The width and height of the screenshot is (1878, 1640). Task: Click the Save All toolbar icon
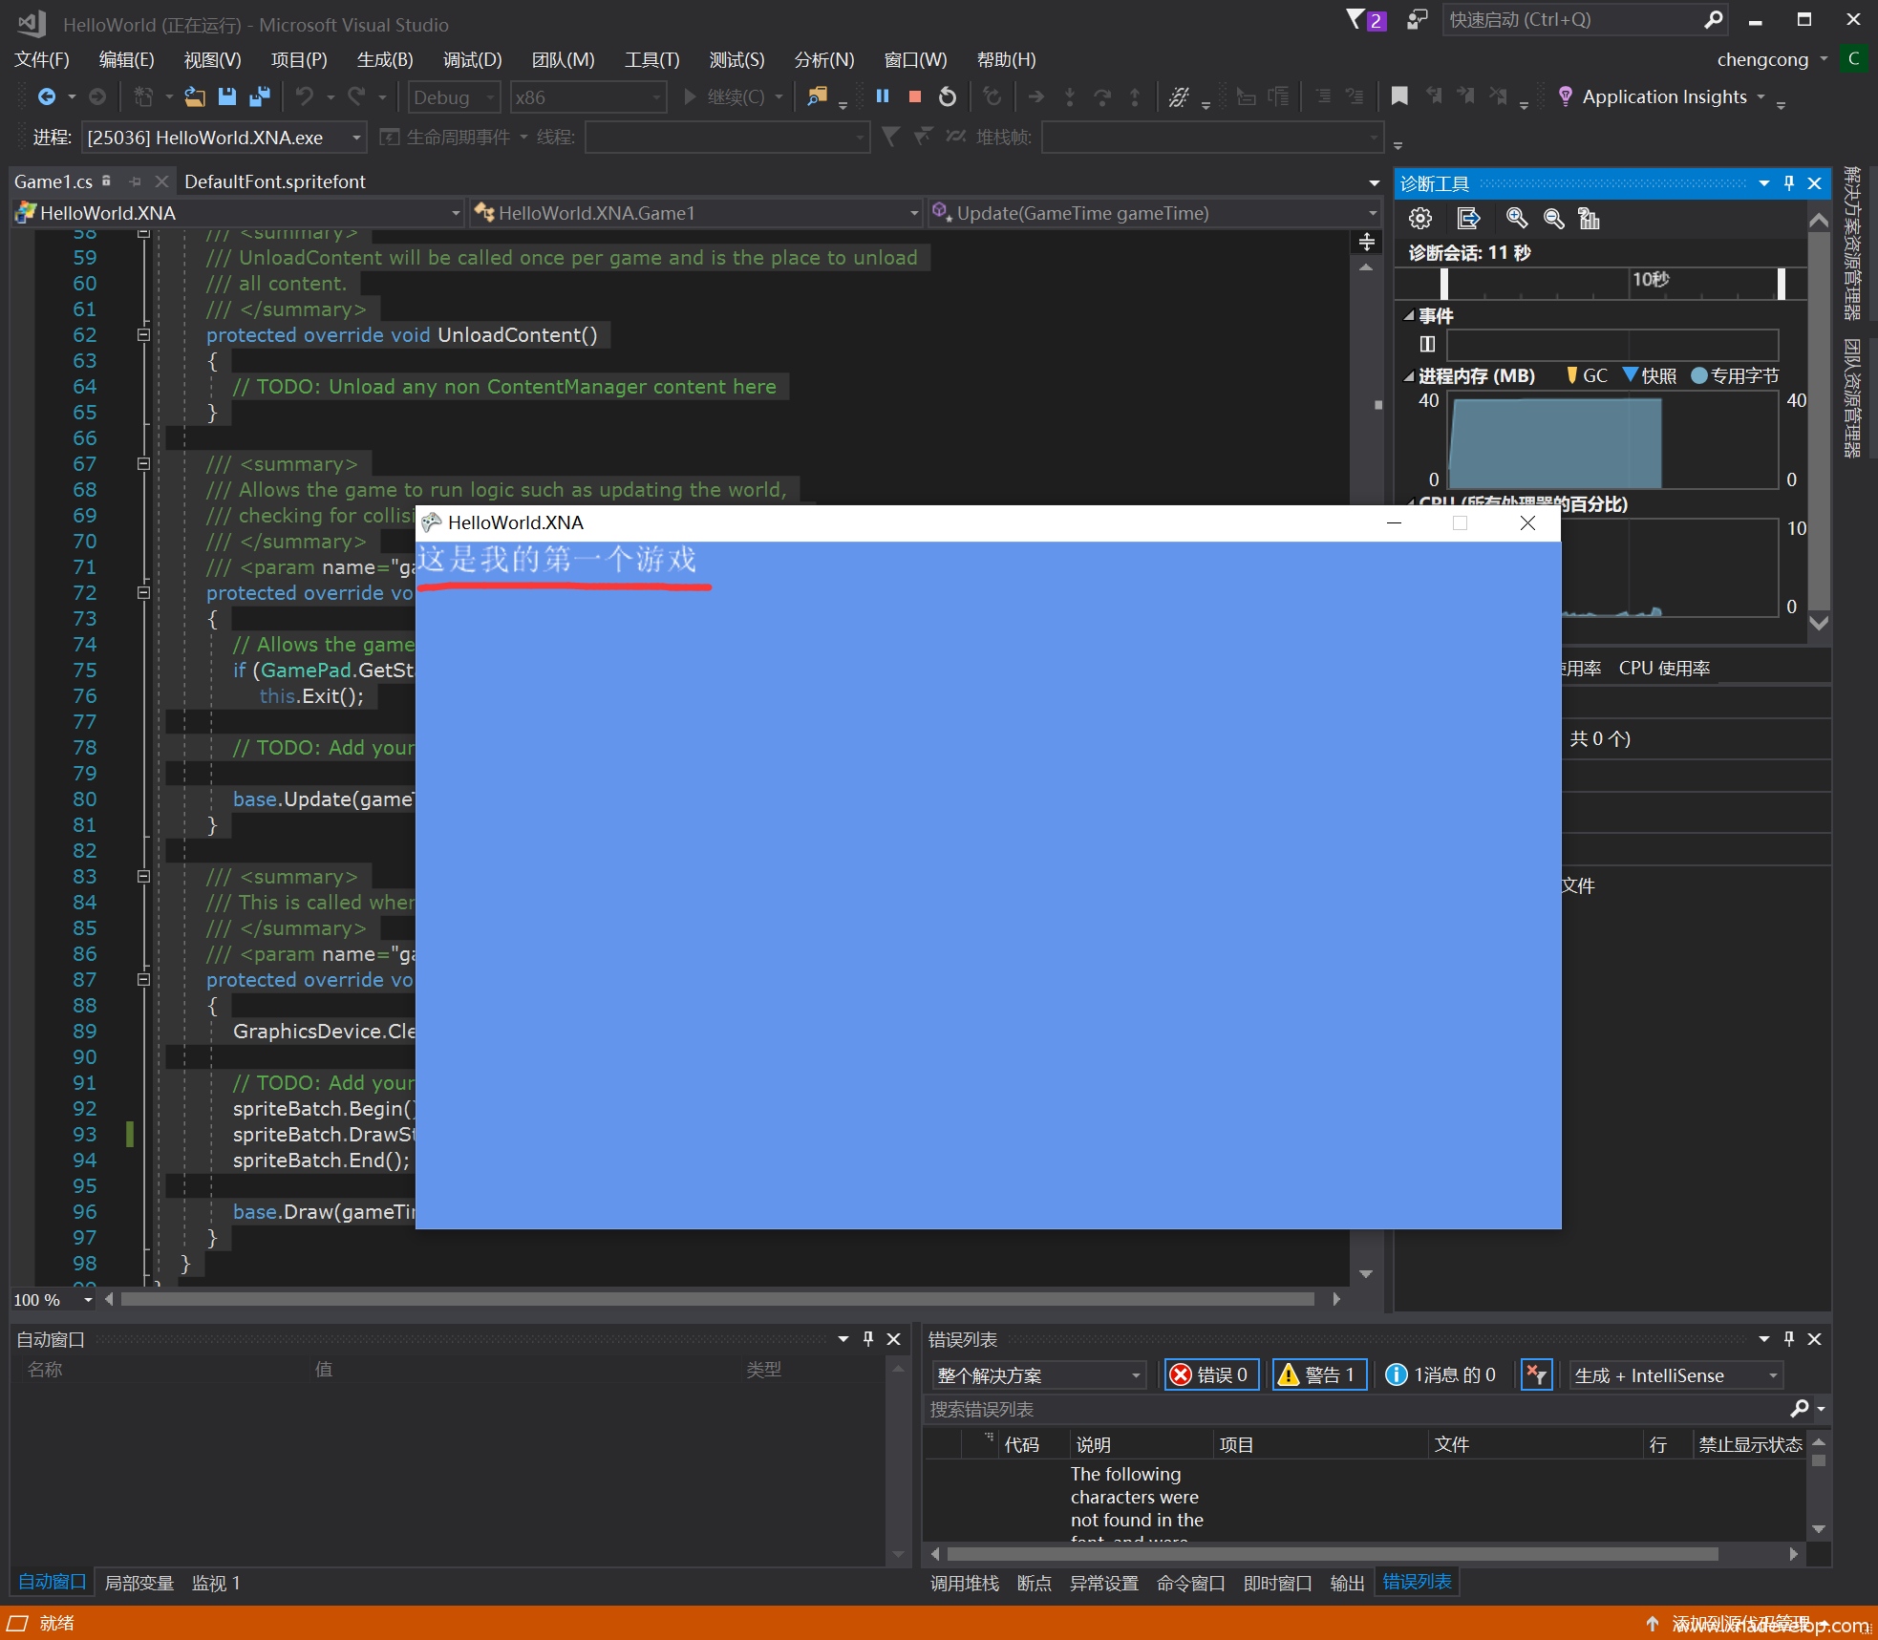259,96
